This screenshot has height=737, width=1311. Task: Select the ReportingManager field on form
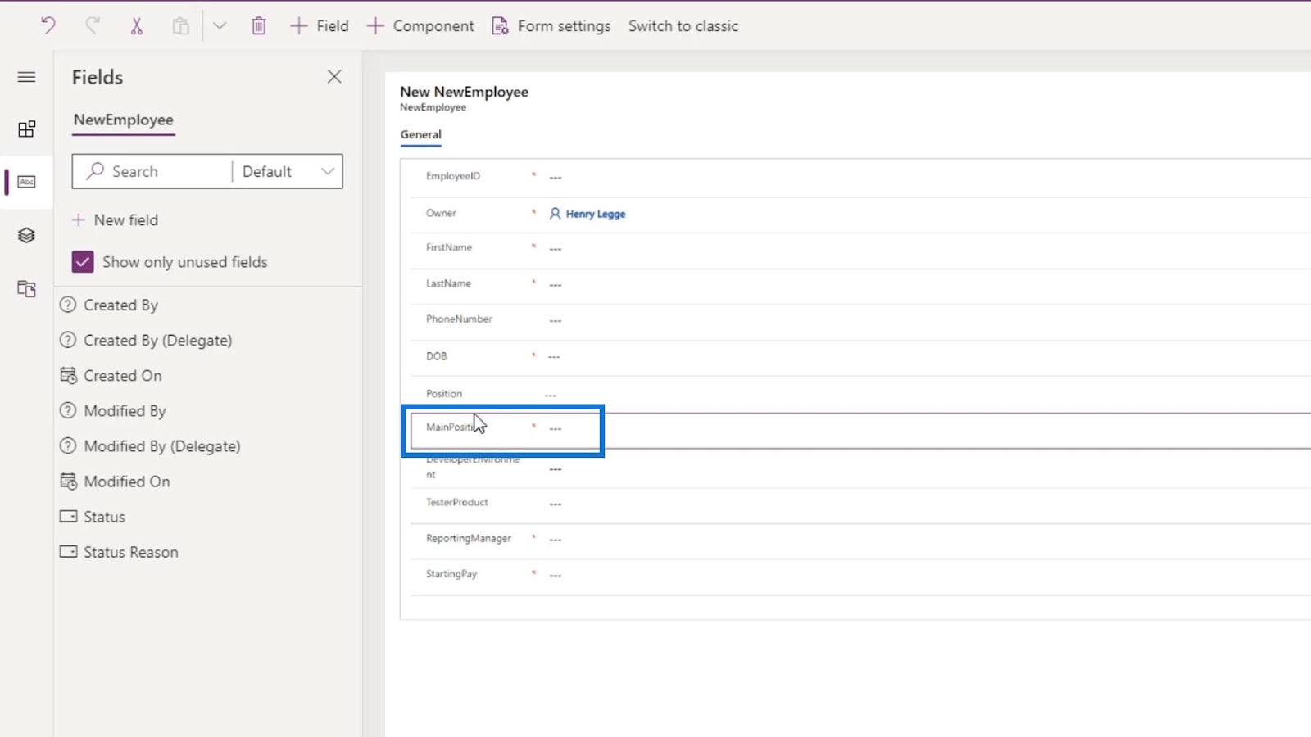point(860,540)
